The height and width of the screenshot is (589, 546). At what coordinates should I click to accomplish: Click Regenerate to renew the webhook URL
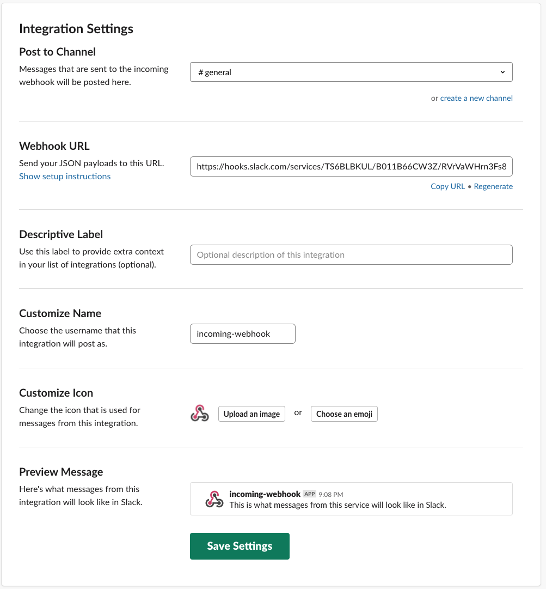click(x=493, y=186)
